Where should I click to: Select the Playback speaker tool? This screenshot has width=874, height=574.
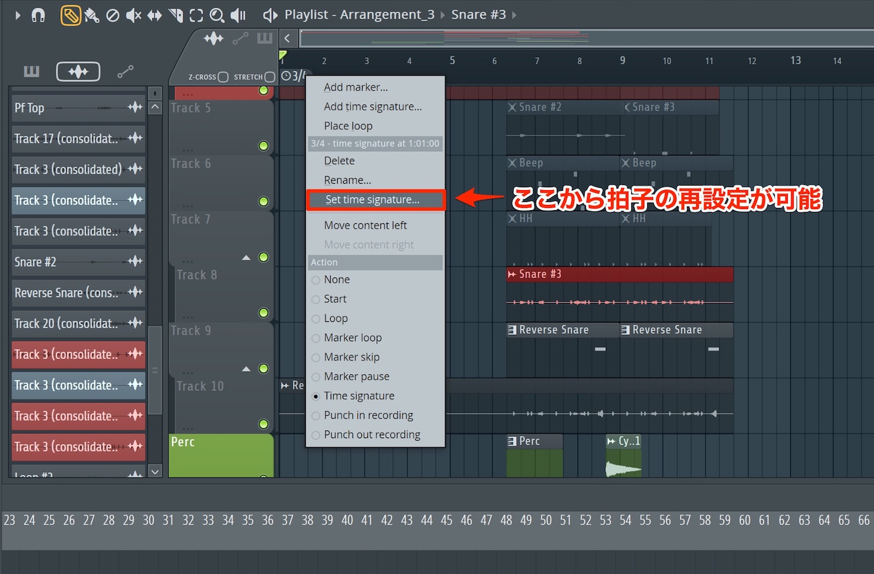pyautogui.click(x=238, y=15)
